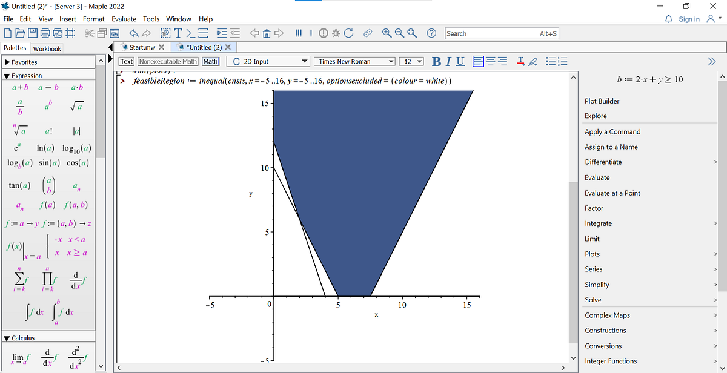Open the interactive debugger
727x373 pixels.
pyautogui.click(x=336, y=33)
